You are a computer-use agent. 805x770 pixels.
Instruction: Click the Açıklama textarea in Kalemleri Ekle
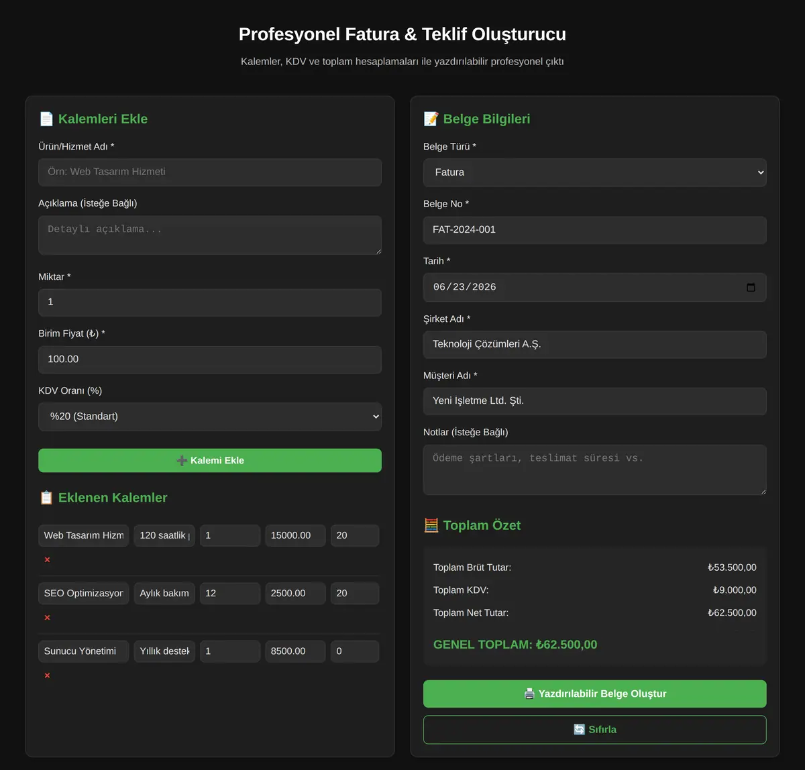point(210,235)
